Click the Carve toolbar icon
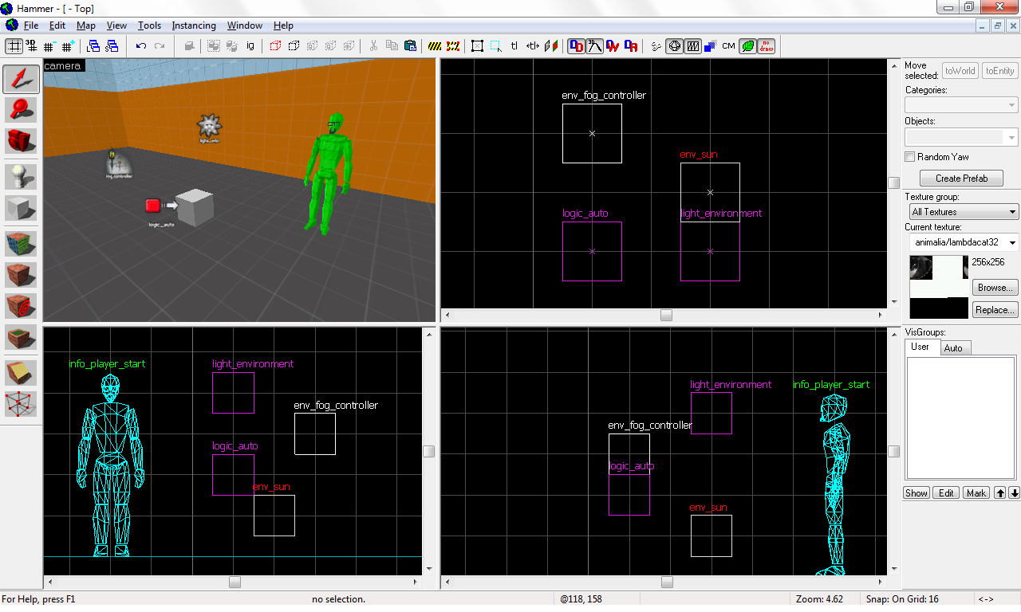1021x612 pixels. coord(189,46)
